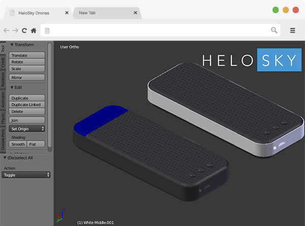This screenshot has width=305, height=226.
Task: Click inside the browser address bar
Action: 158,31
